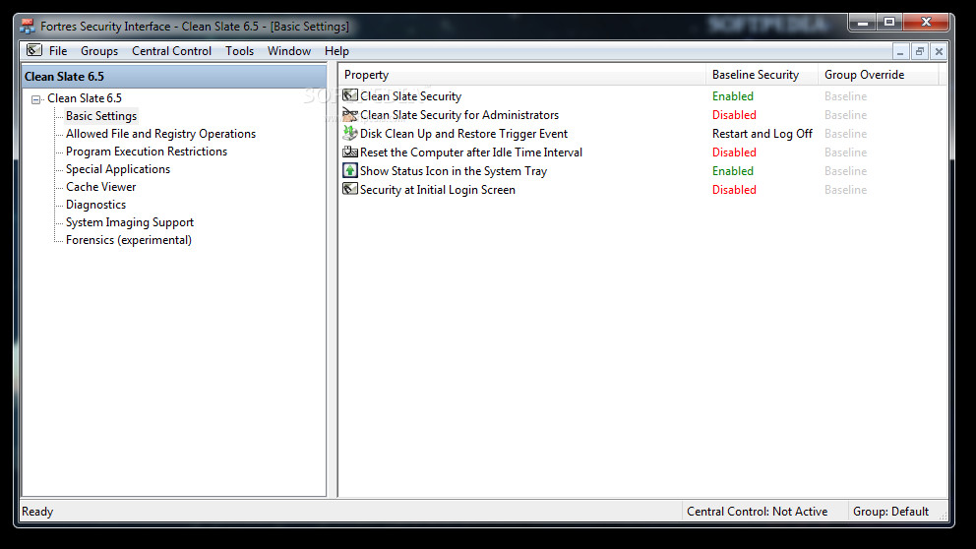Click the Restart and Log Off value
Screen dimensions: 976x549
click(x=762, y=134)
